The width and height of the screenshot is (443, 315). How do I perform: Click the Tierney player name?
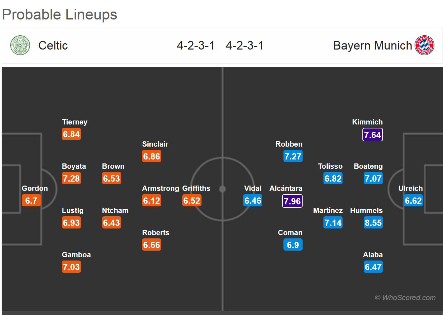click(x=75, y=122)
